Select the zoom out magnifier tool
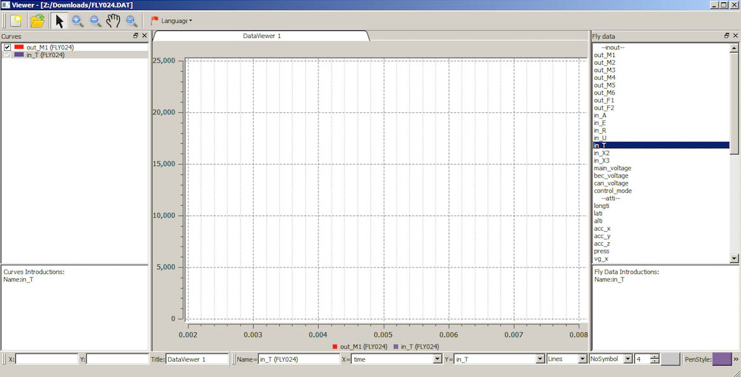 95,21
